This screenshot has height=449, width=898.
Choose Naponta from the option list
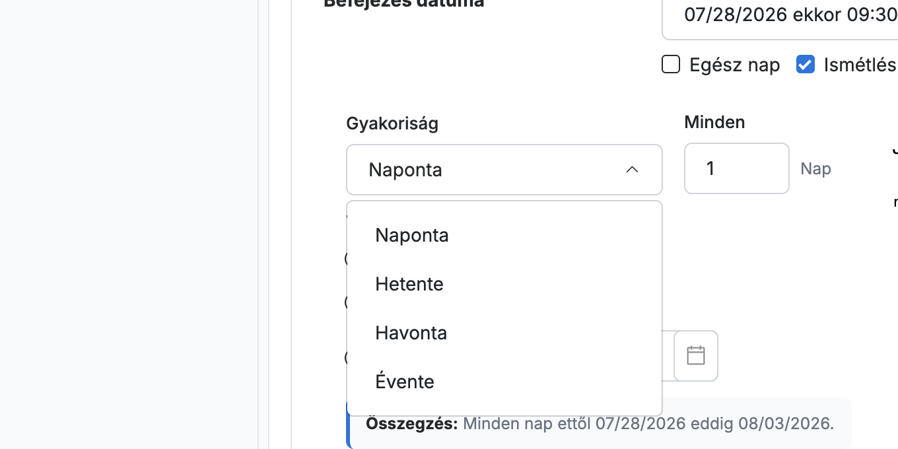[504, 235]
